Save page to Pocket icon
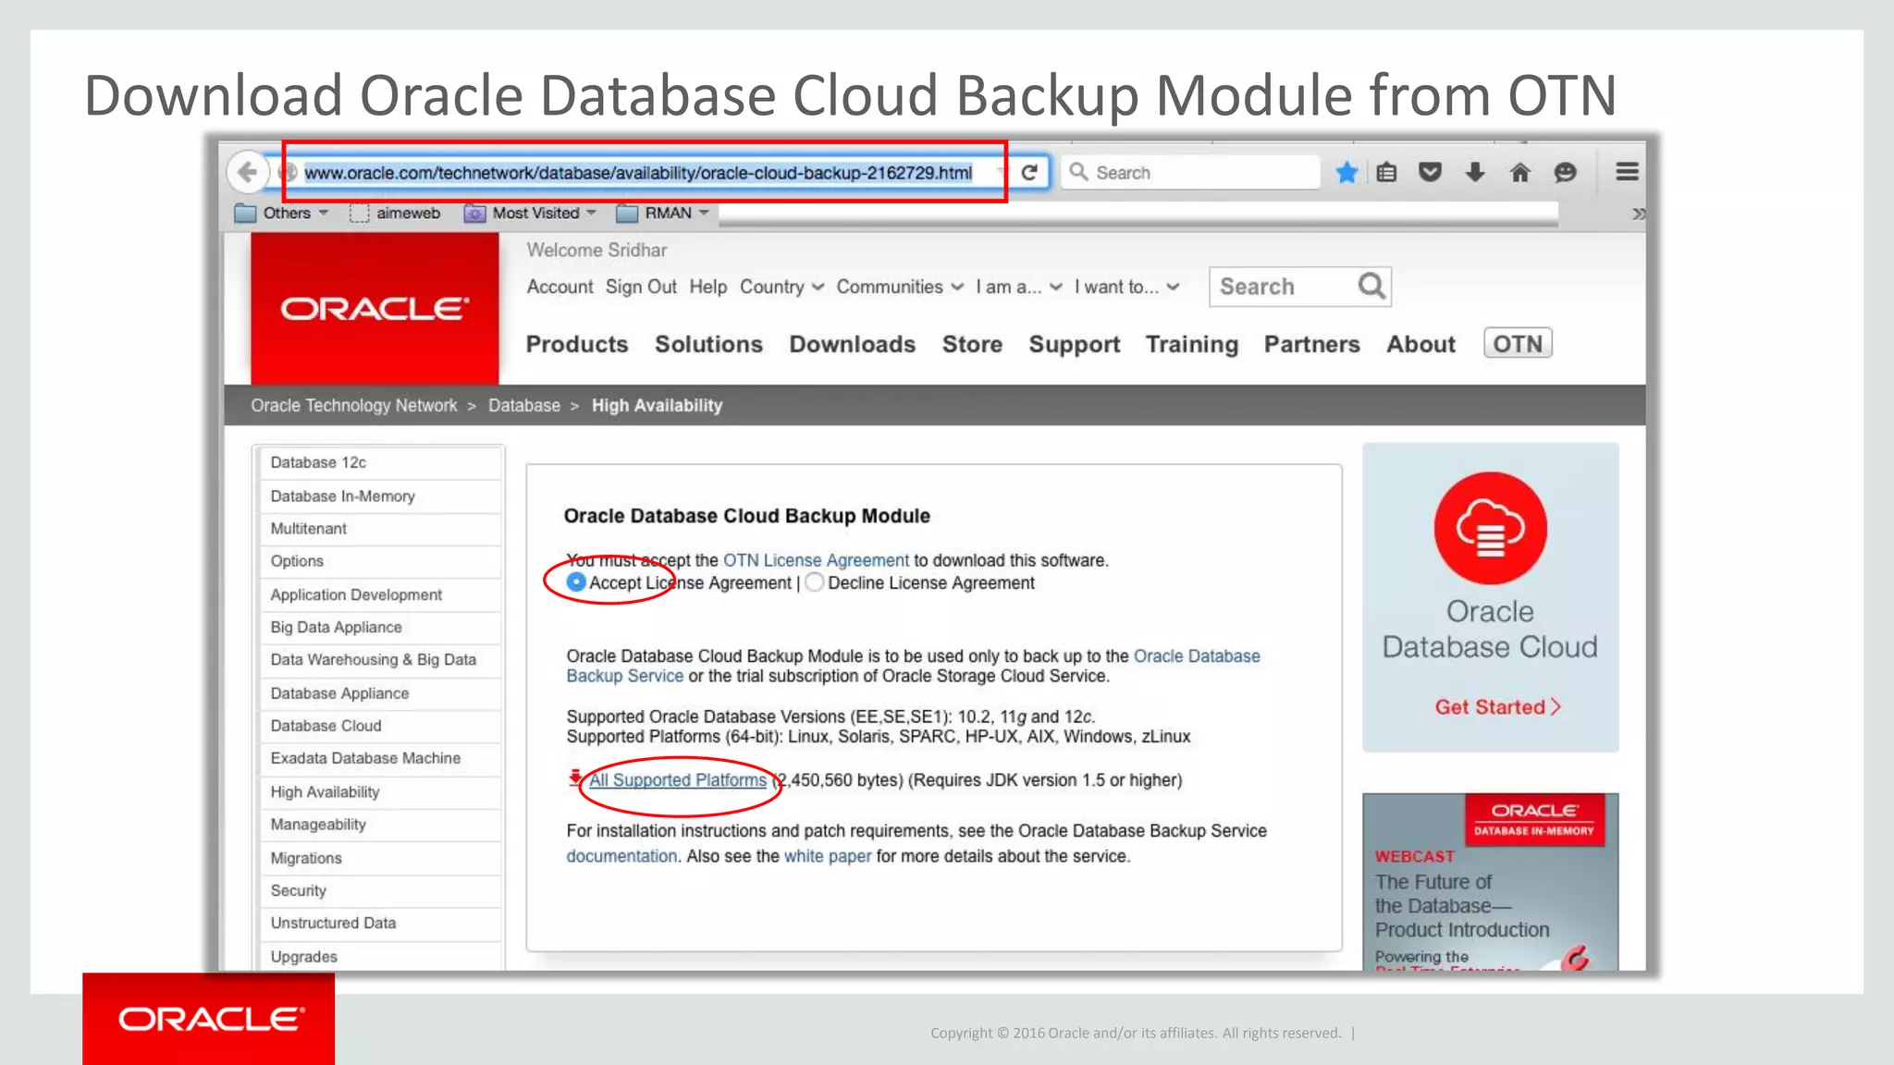 tap(1430, 172)
